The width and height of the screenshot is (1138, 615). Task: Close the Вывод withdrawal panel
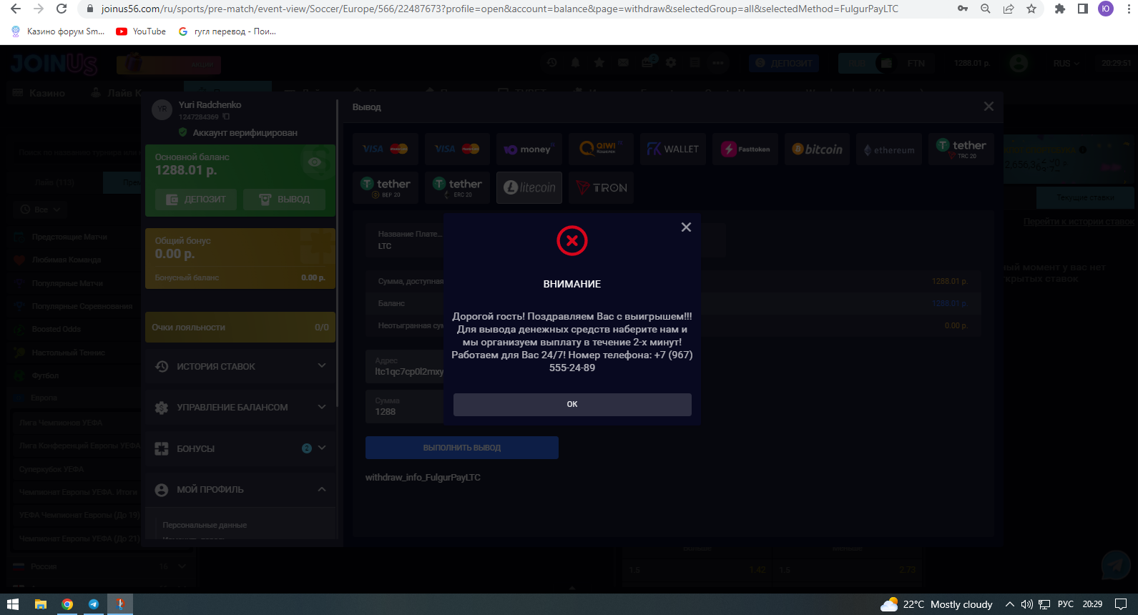(x=989, y=107)
